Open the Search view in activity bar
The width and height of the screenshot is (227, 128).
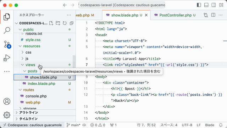7,30
